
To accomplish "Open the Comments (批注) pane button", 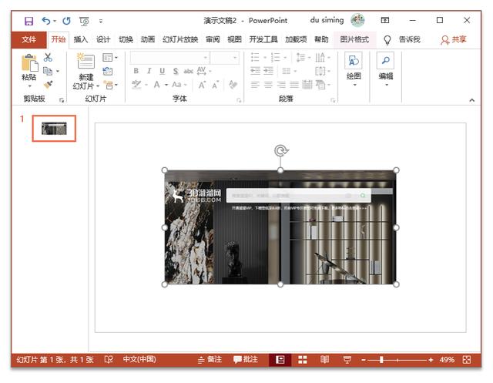I will point(246,359).
